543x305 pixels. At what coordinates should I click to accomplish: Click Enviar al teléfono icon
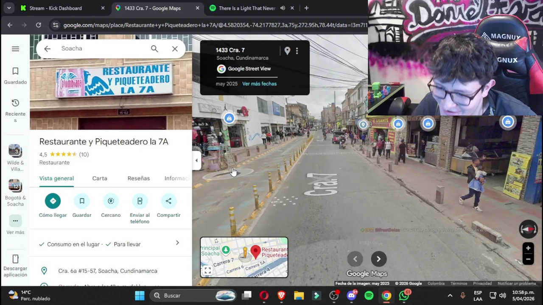(x=140, y=201)
